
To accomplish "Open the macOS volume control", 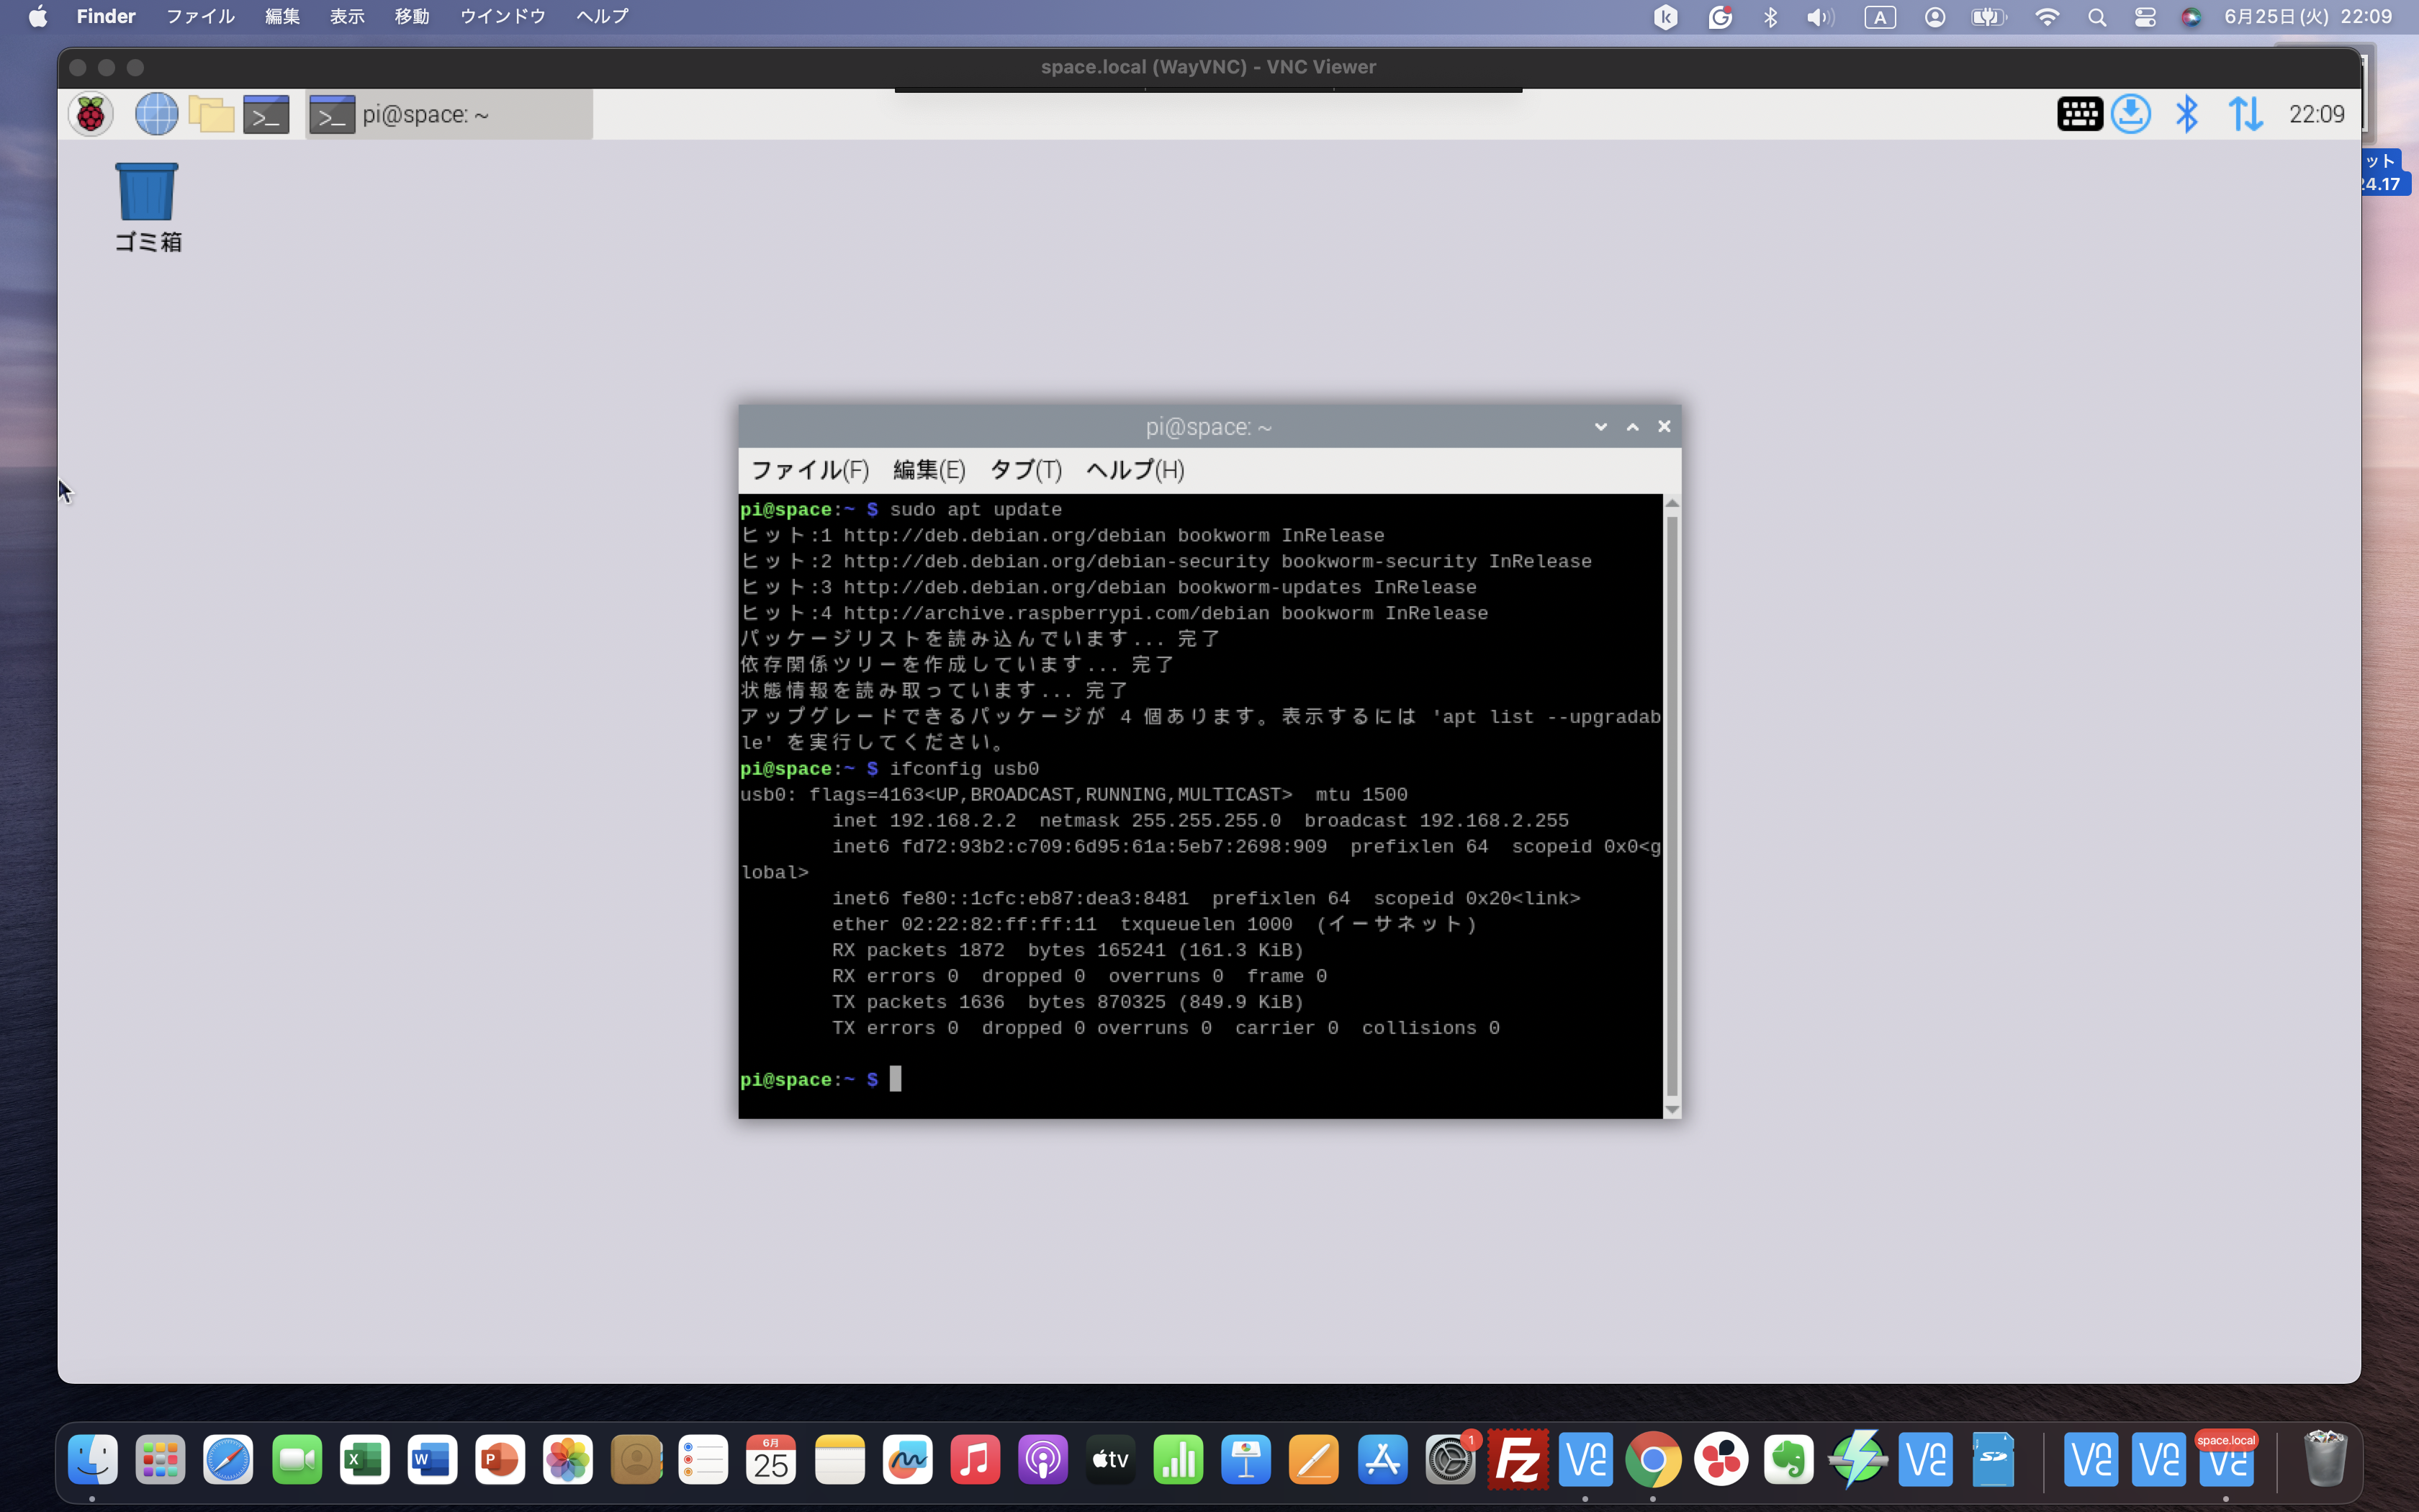I will coord(1819,16).
